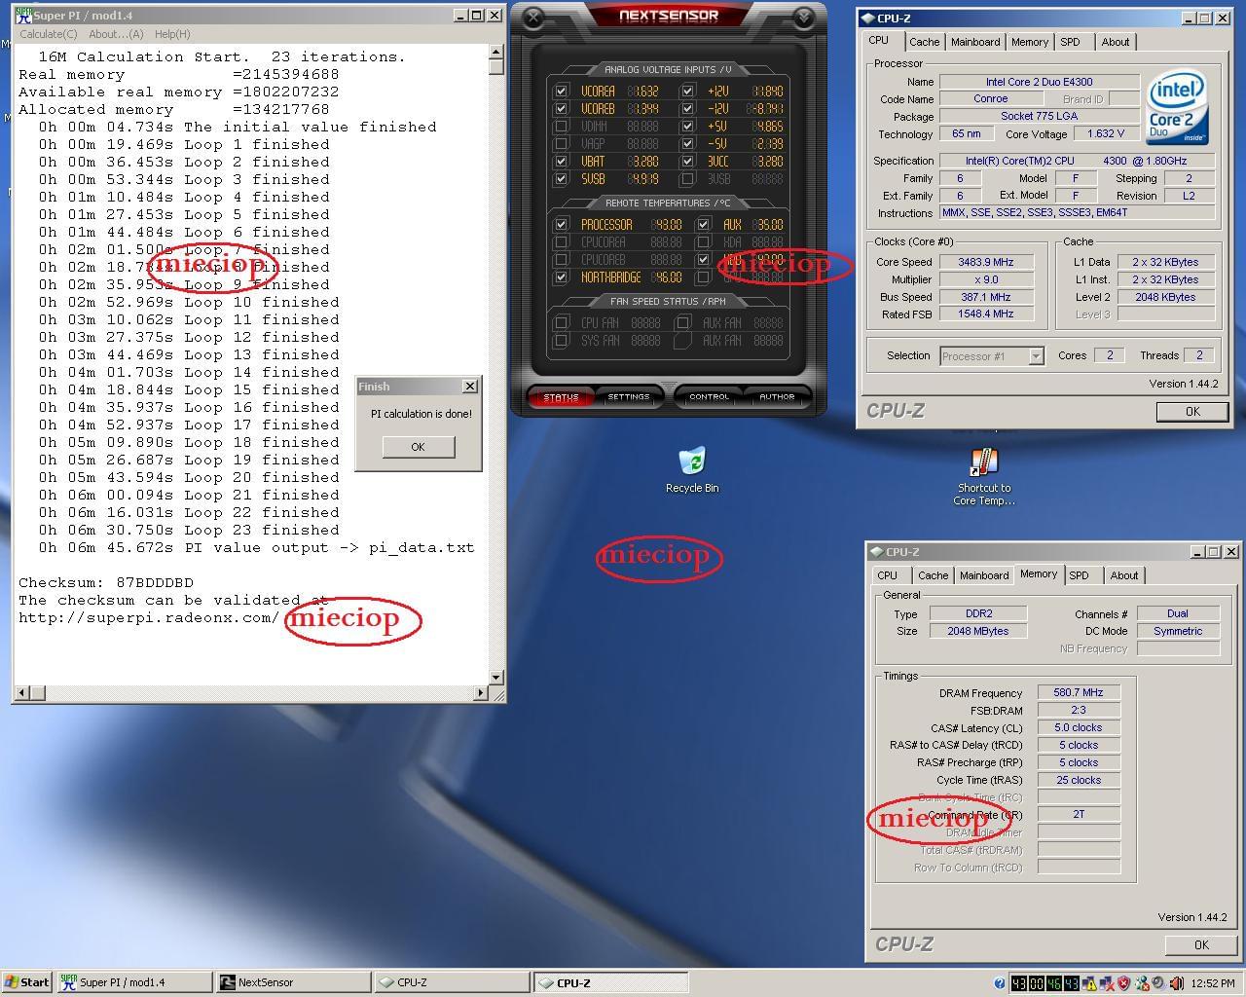Click Super PI horizontal scrollbar left arrow
The image size is (1246, 997).
[21, 693]
